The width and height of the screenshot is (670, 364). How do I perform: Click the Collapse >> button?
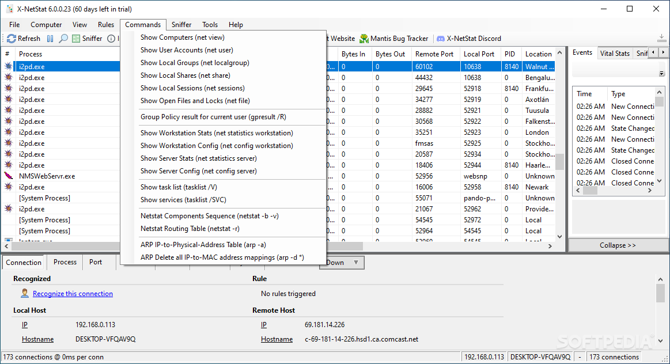click(618, 245)
